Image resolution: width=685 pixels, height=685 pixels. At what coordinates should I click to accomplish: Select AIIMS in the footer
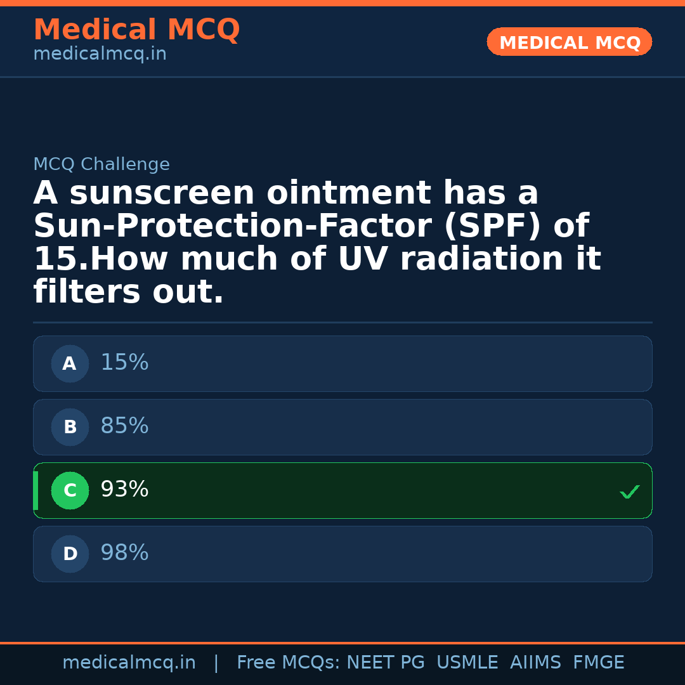click(535, 663)
